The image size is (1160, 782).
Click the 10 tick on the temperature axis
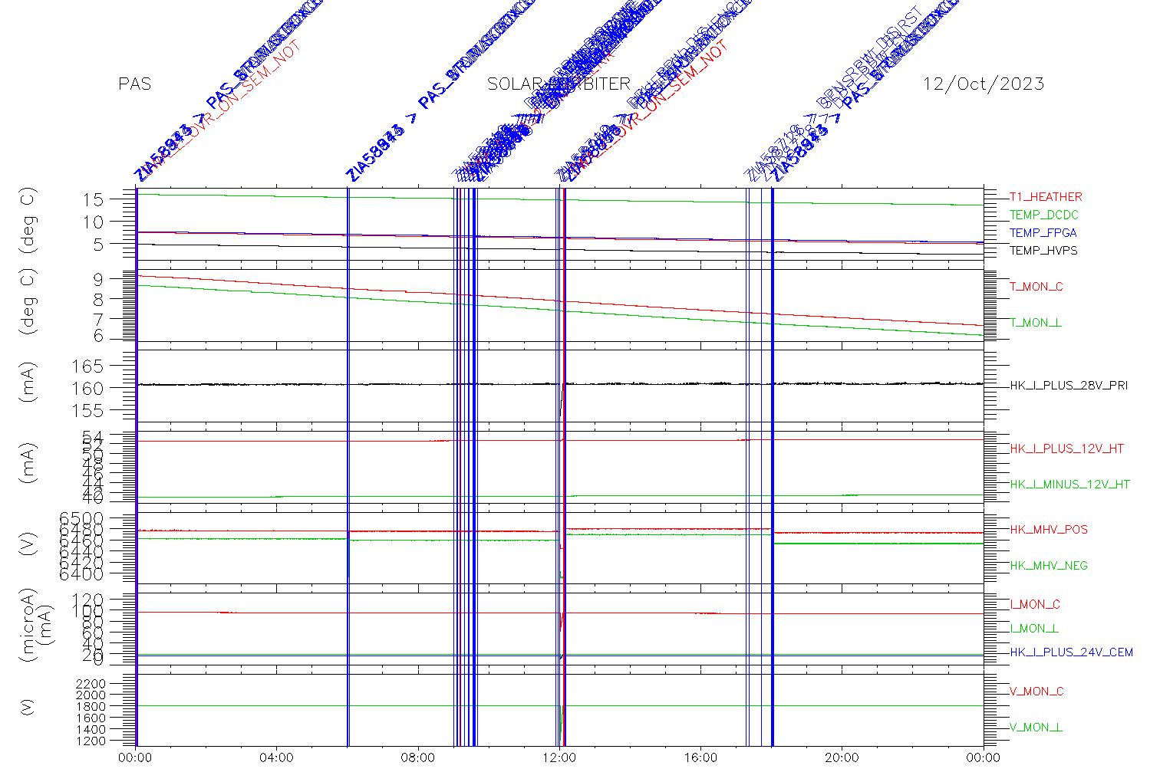tap(94, 222)
